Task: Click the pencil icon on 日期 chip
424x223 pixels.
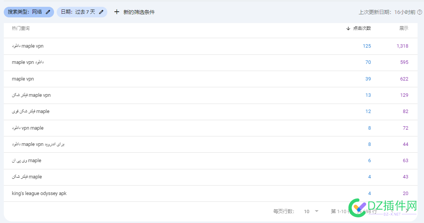Action: click(101, 12)
